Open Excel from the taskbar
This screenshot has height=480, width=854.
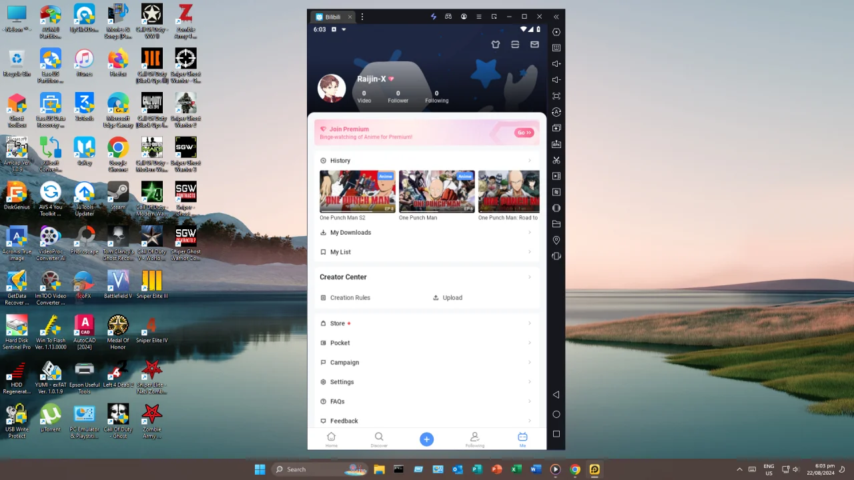pos(516,469)
